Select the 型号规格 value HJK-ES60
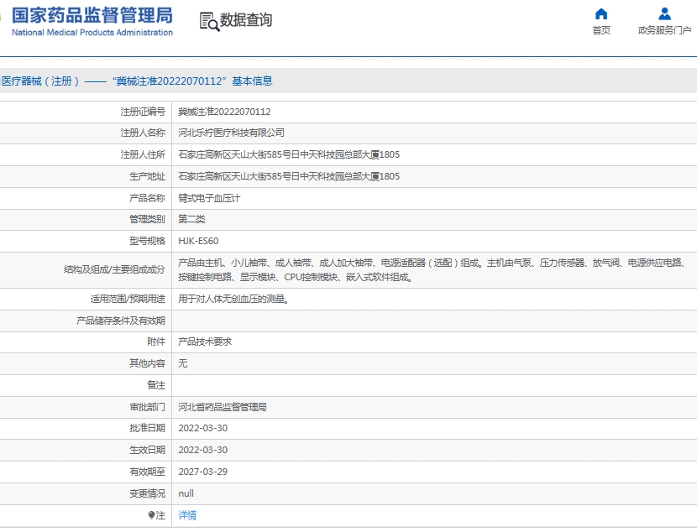The height and width of the screenshot is (532, 697). (x=198, y=241)
